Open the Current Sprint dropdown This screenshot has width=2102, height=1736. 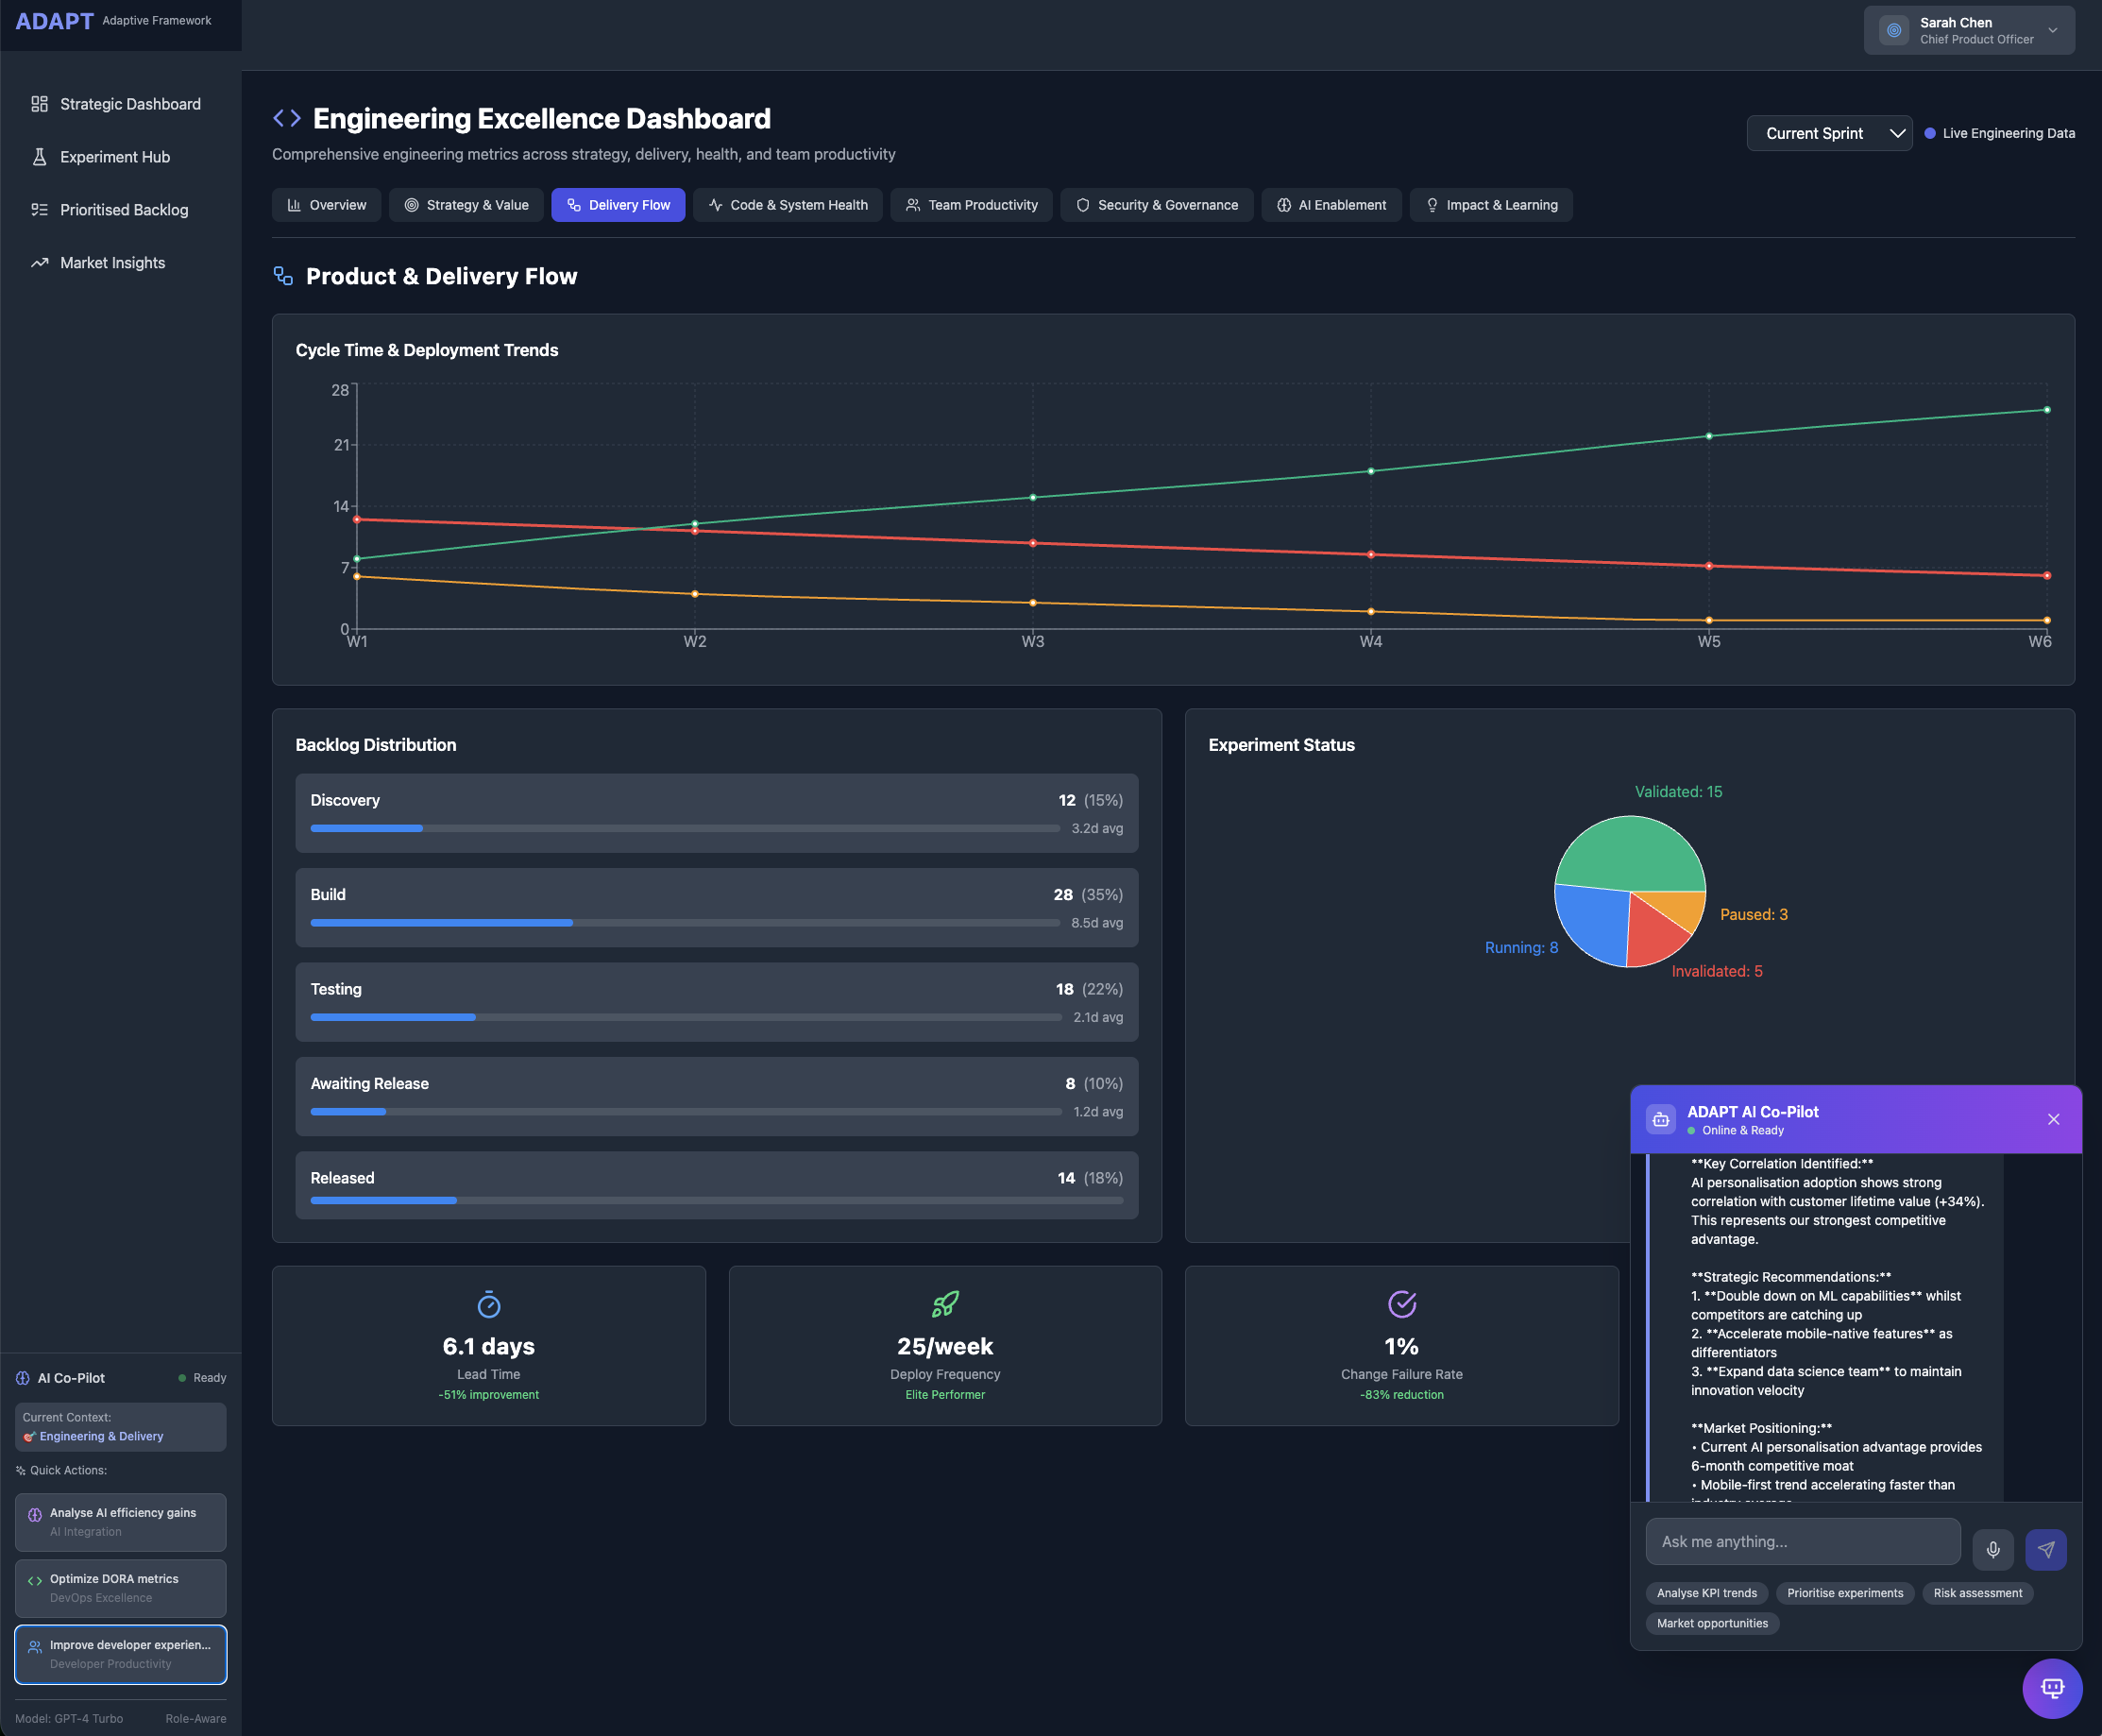coord(1828,133)
